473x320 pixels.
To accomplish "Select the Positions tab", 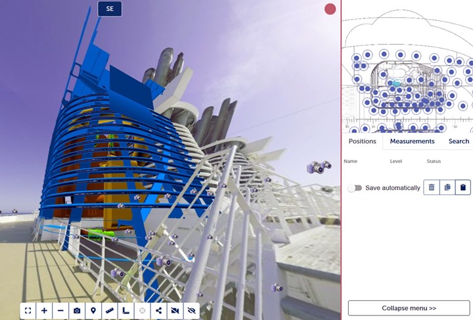I will (362, 141).
